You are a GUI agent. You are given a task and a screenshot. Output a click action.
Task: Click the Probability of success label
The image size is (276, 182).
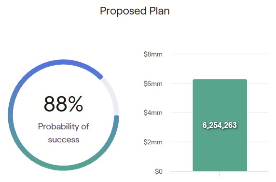[64, 133]
